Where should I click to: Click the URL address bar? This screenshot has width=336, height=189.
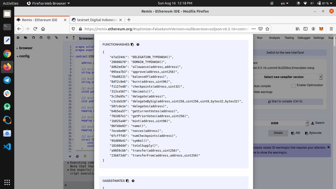[x=166, y=29]
